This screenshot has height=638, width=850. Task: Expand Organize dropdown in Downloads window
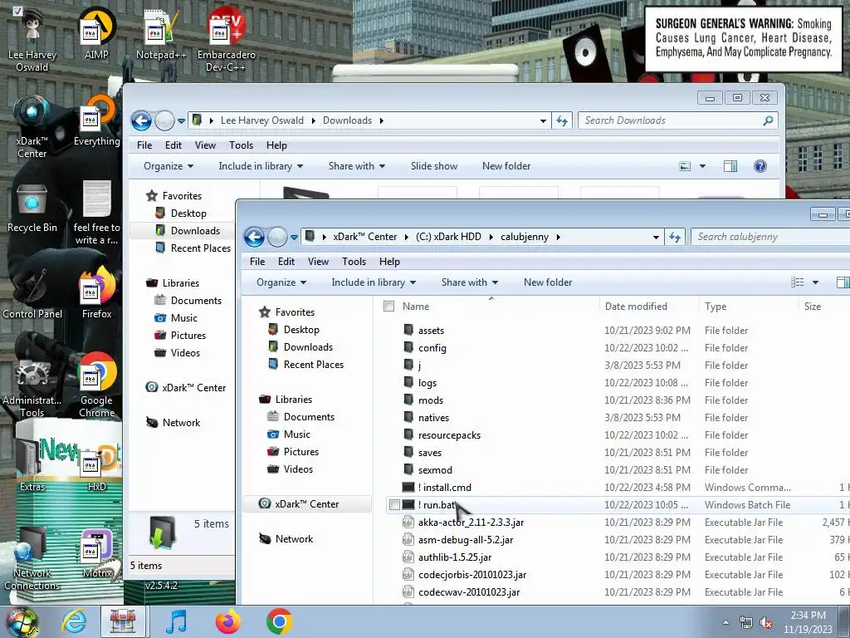pos(169,166)
